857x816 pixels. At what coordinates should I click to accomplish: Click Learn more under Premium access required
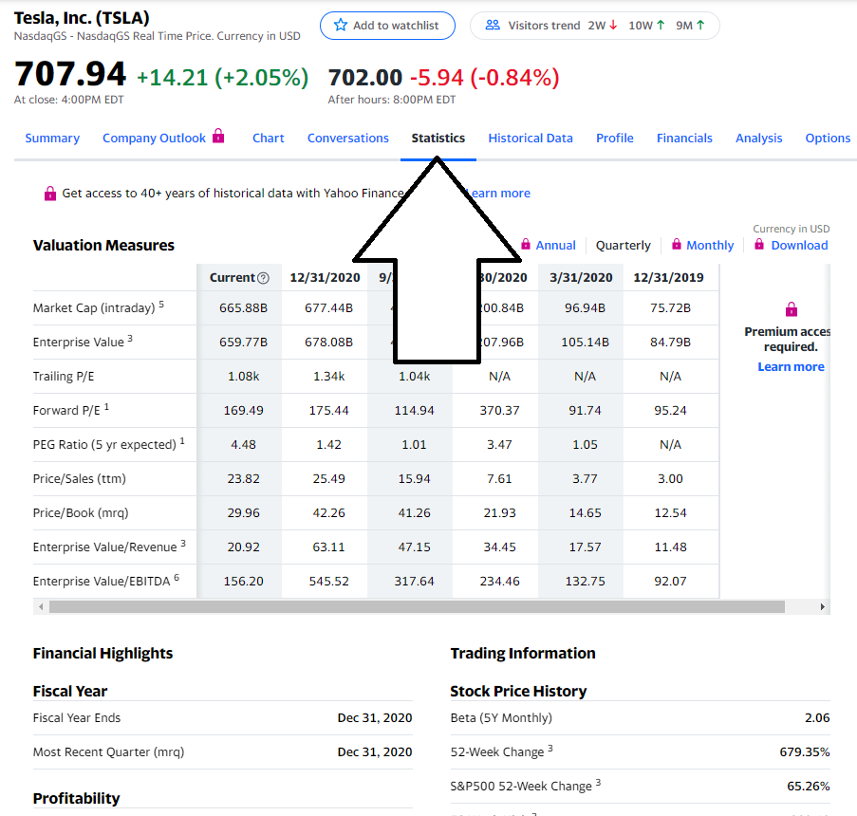pos(792,367)
